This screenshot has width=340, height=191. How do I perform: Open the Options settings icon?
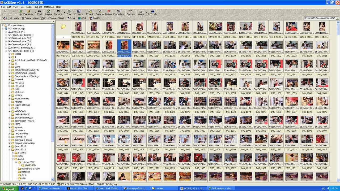click(x=130, y=12)
